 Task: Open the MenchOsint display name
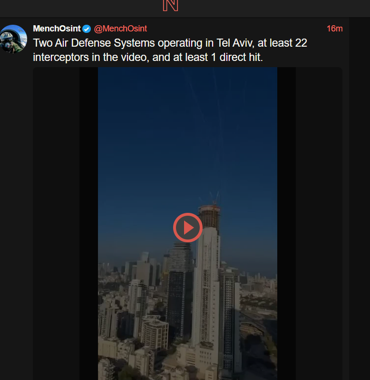click(x=57, y=29)
